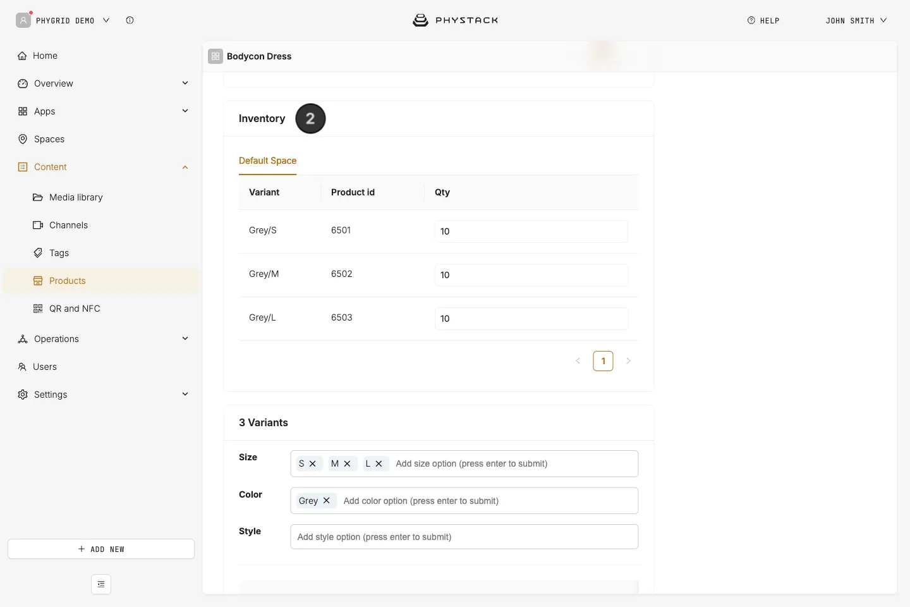Focus the Add style option input
This screenshot has height=607, width=910.
464,537
